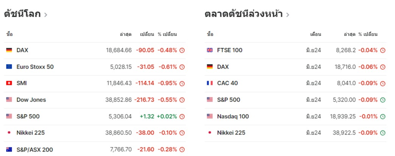The width and height of the screenshot is (395, 156).
Task: Expand the ตลาดดัชนีล่วงหน้า section chevron
Action: click(x=288, y=15)
